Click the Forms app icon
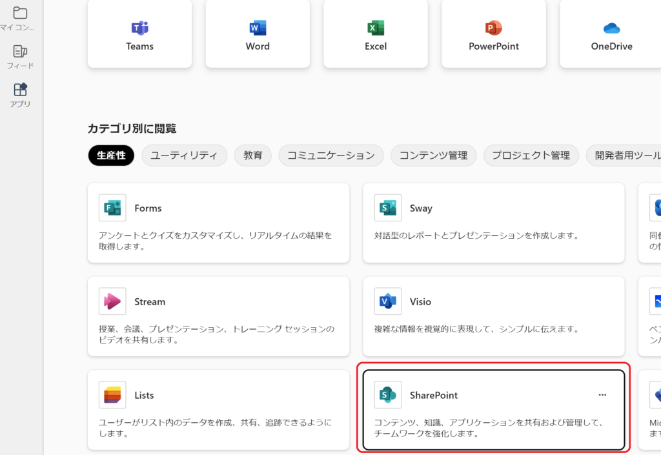This screenshot has width=661, height=455. point(112,208)
